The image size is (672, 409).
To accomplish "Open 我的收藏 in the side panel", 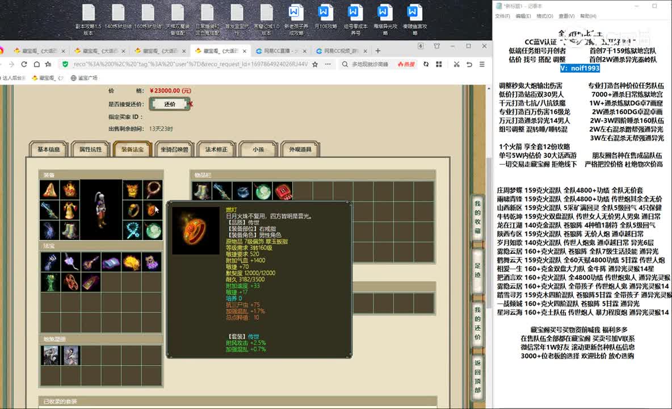I will pyautogui.click(x=477, y=217).
